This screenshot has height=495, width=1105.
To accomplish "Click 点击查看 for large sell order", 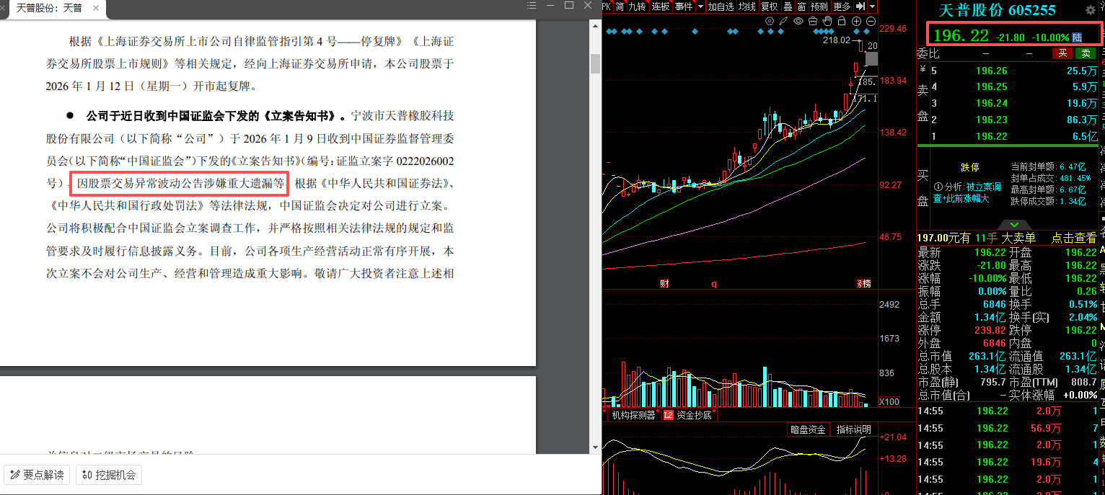I will (1073, 238).
